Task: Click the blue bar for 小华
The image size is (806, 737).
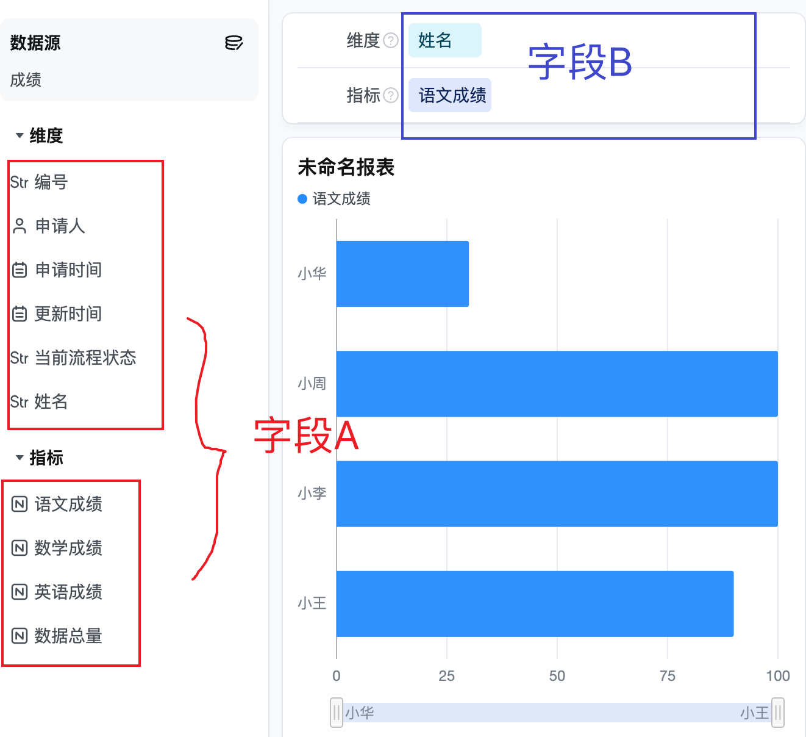Action: (402, 274)
